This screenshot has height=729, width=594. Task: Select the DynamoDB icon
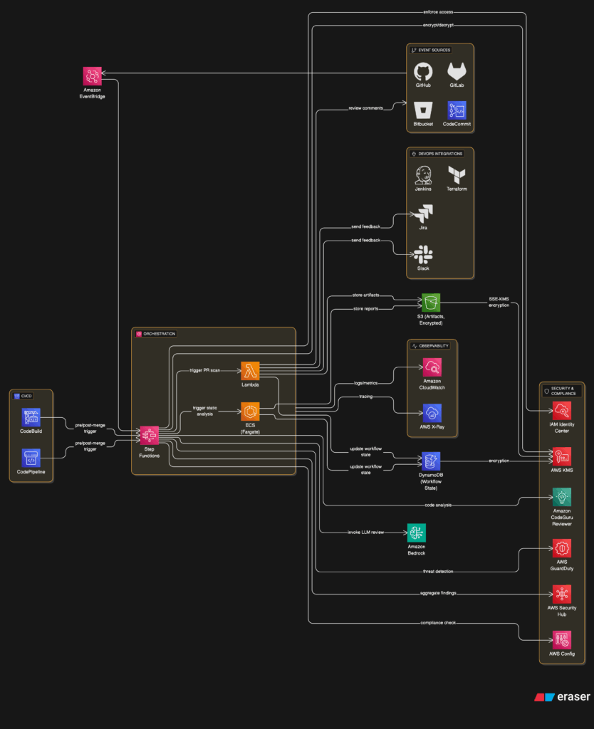[431, 461]
